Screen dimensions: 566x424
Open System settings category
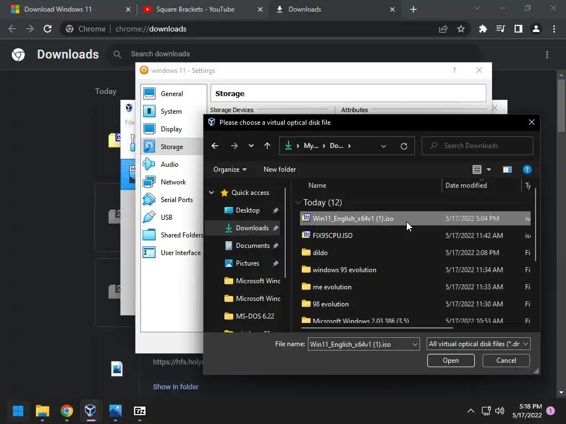click(x=171, y=112)
